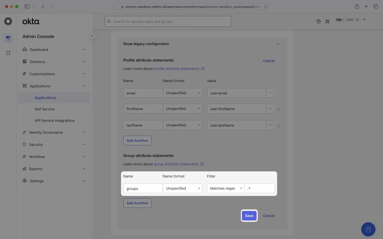
Task: Click the browser address bar
Action: click(x=191, y=7)
